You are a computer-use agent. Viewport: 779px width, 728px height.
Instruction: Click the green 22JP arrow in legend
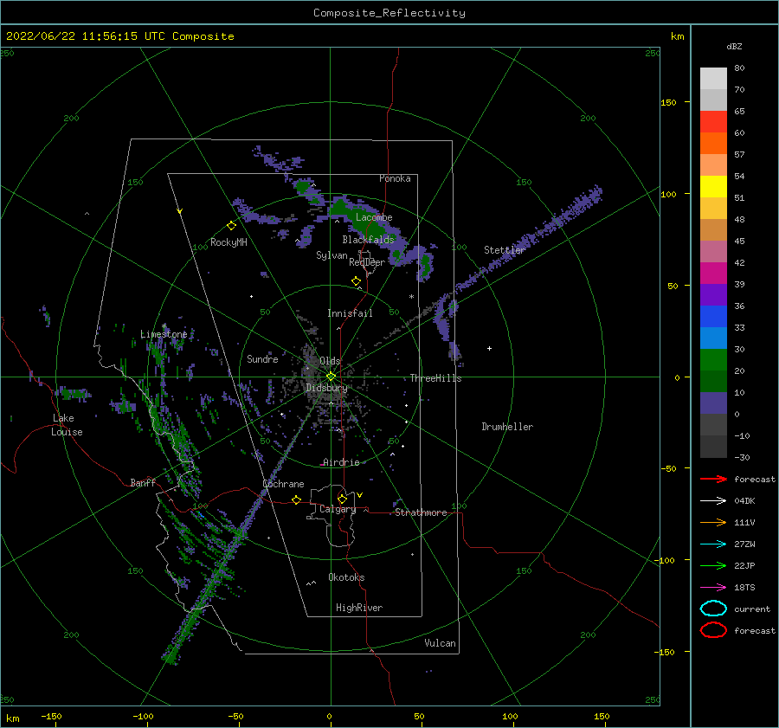[x=713, y=565]
